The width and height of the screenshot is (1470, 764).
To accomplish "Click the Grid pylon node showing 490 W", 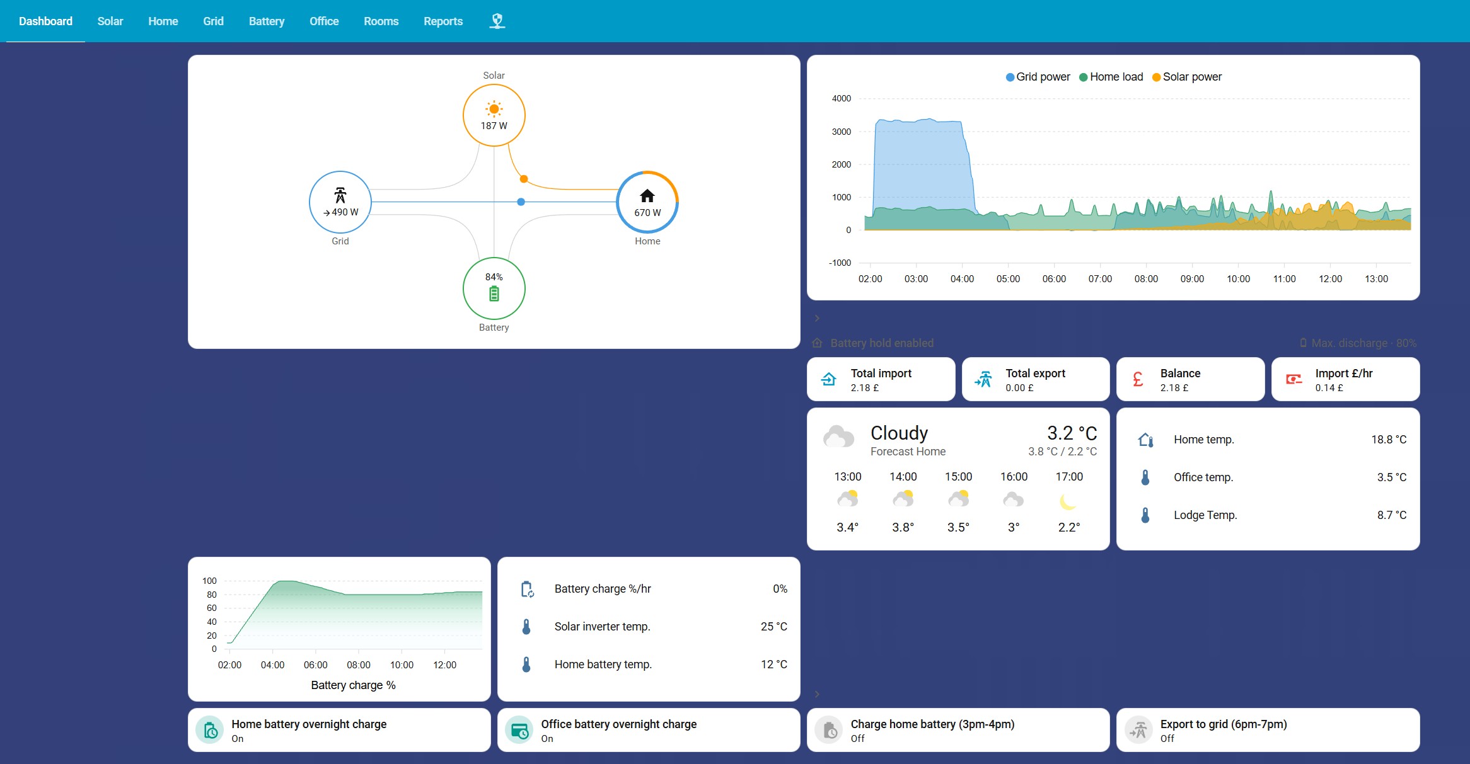I will tap(340, 202).
